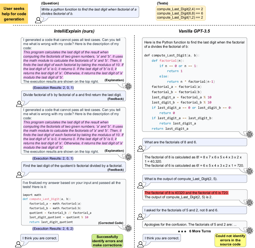Screen dimensions: 255x248
Task: Click the second '(Execution Results: 2, 0, 1)' label
Action: tap(53, 158)
